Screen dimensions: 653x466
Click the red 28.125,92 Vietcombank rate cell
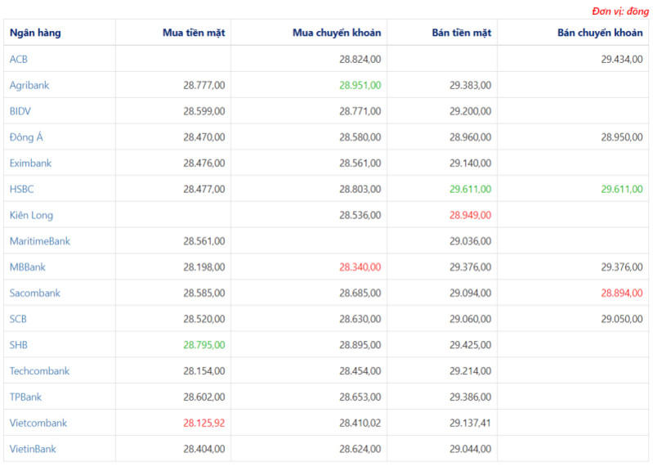point(204,423)
